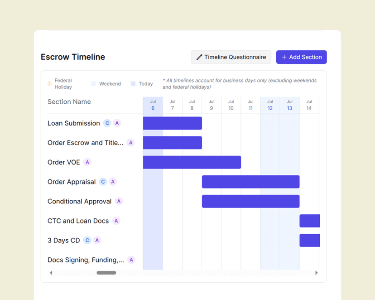Click the left arrow of the horizontal scrollbar
This screenshot has height=300, width=375.
click(51, 273)
